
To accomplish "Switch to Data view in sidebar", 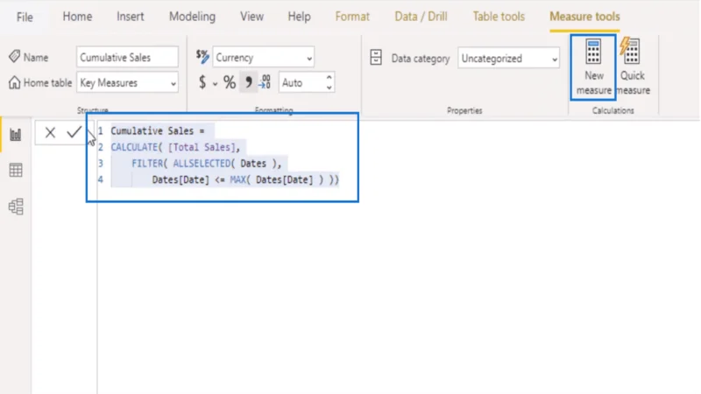I will point(16,170).
